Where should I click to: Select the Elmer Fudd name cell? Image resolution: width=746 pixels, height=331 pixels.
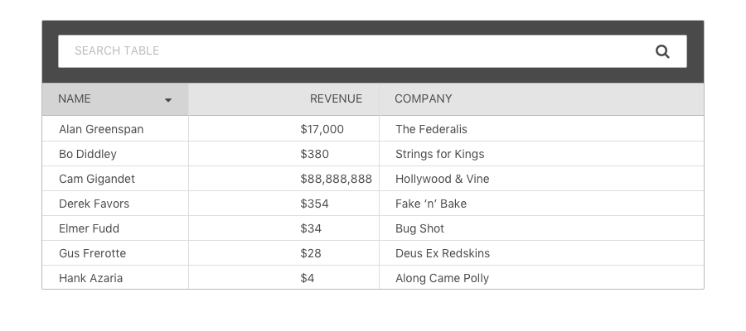pyautogui.click(x=115, y=228)
